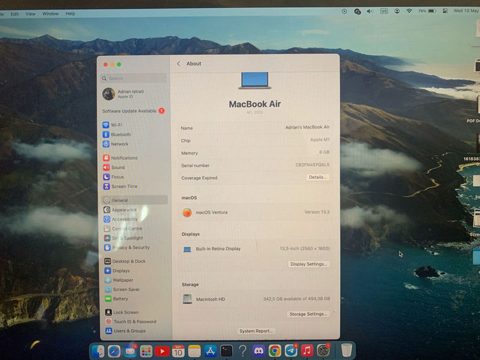Image resolution: width=480 pixels, height=360 pixels.
Task: Open the Notifications settings pane
Action: tap(124, 158)
